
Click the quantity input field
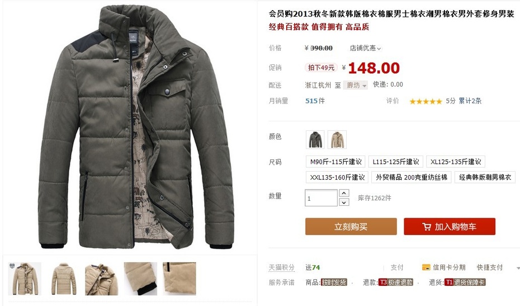[321, 198]
